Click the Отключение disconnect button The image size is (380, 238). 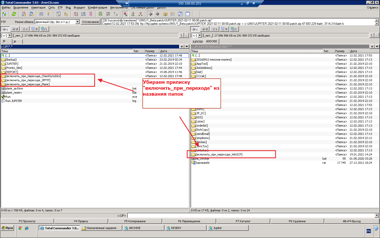pyautogui.click(x=90, y=22)
